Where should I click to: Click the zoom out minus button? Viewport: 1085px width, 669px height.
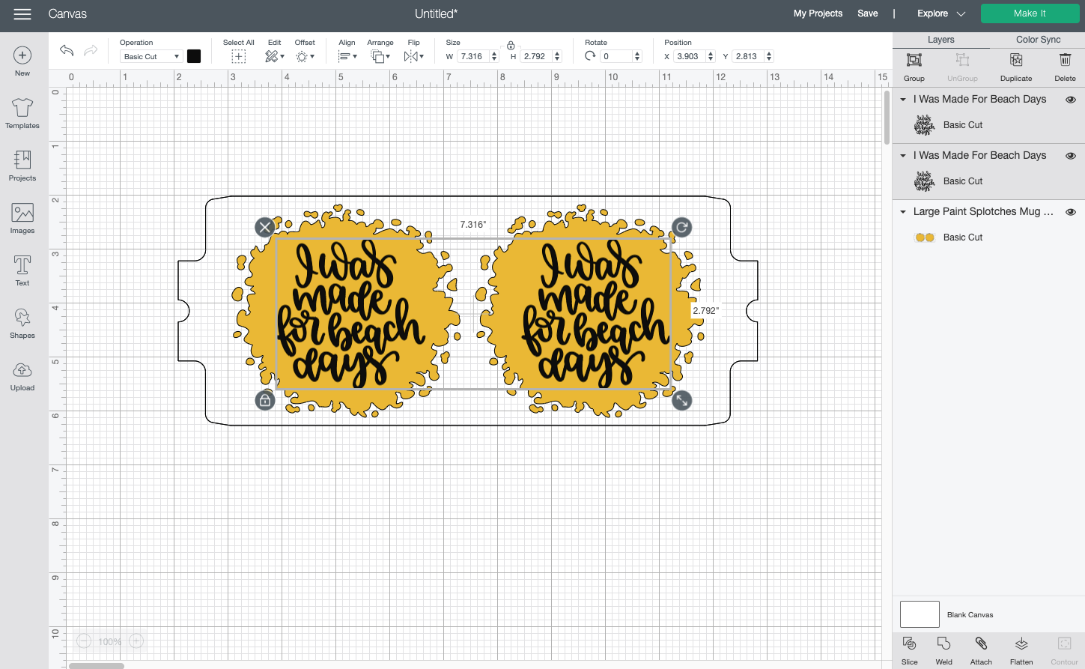coord(84,641)
